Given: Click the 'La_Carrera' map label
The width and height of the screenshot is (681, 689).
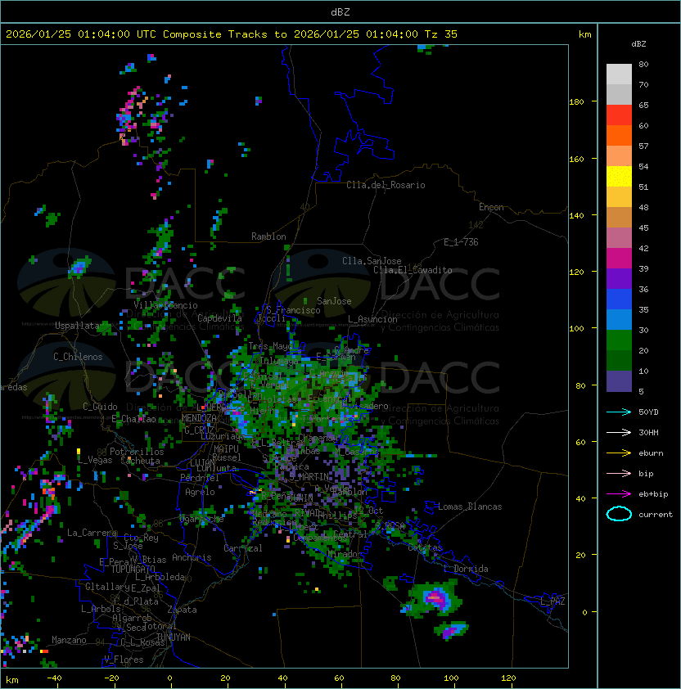Looking at the screenshot, I should click(x=92, y=533).
